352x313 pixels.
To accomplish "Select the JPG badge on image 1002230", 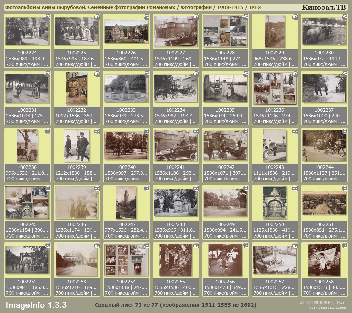I will pos(345,17).
